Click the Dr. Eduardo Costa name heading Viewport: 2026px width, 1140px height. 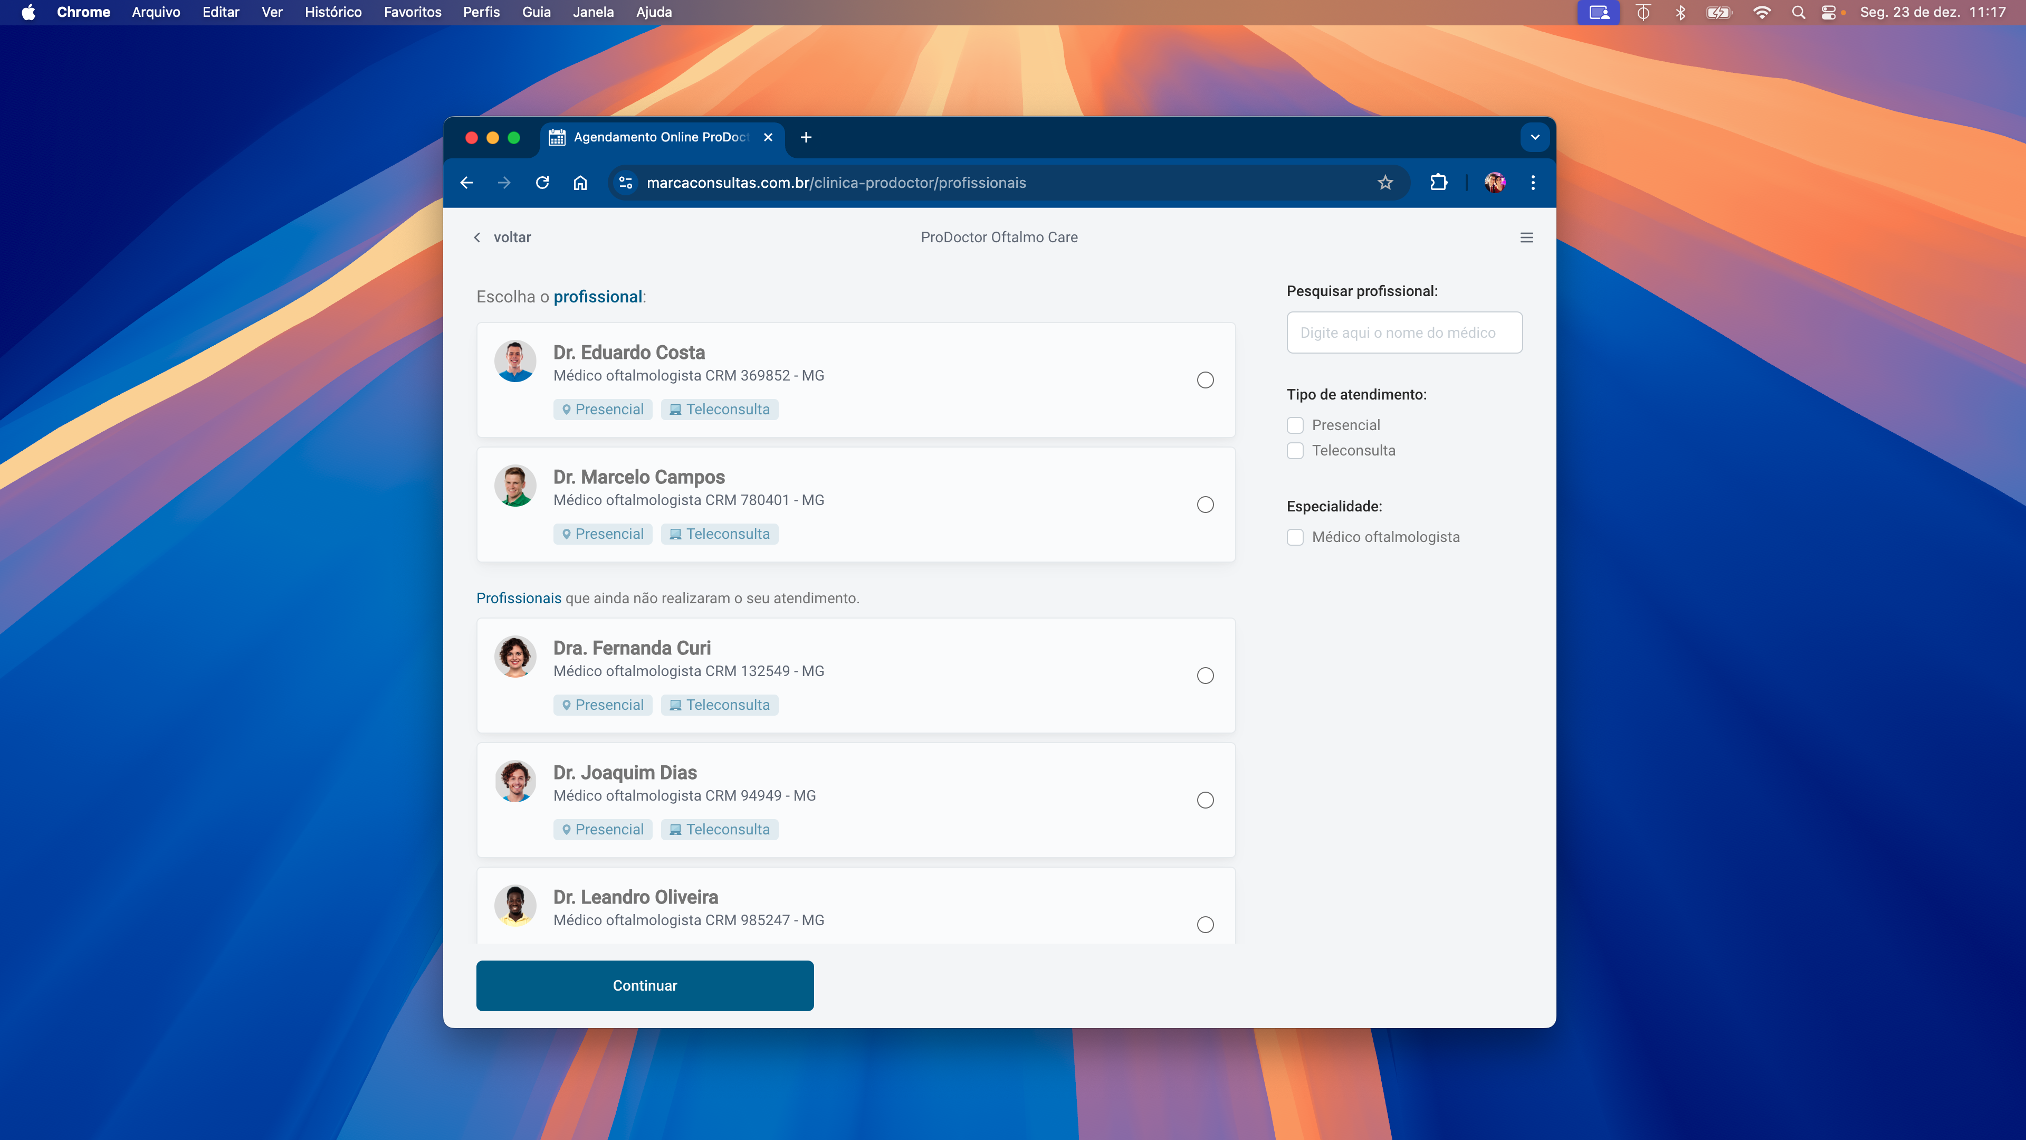(628, 353)
